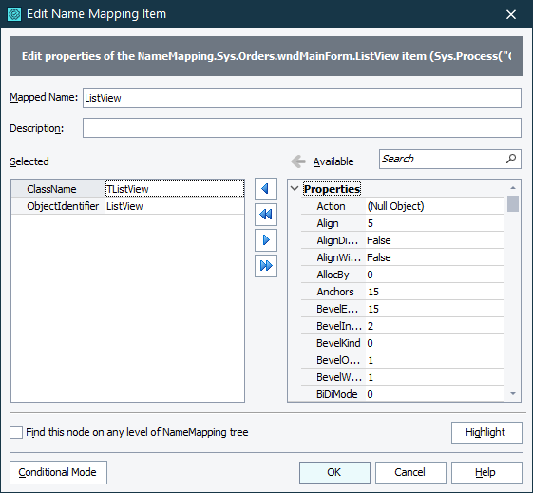
Task: Select the AllocBy property row
Action: coord(403,275)
